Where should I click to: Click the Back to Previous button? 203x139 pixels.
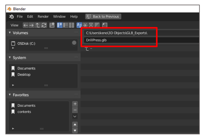coord(103,17)
